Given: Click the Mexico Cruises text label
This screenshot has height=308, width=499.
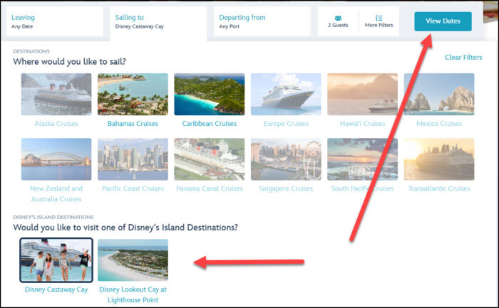Looking at the screenshot, I should (x=439, y=124).
